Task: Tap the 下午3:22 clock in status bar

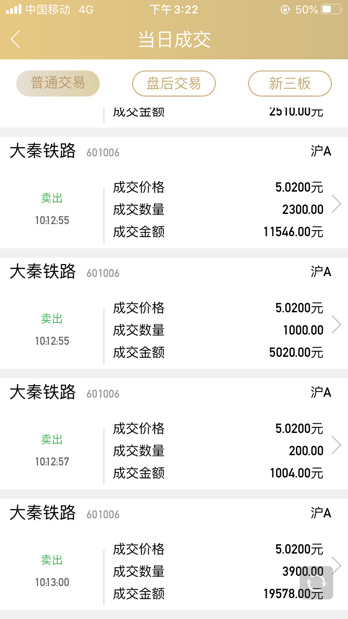Action: coord(174,9)
